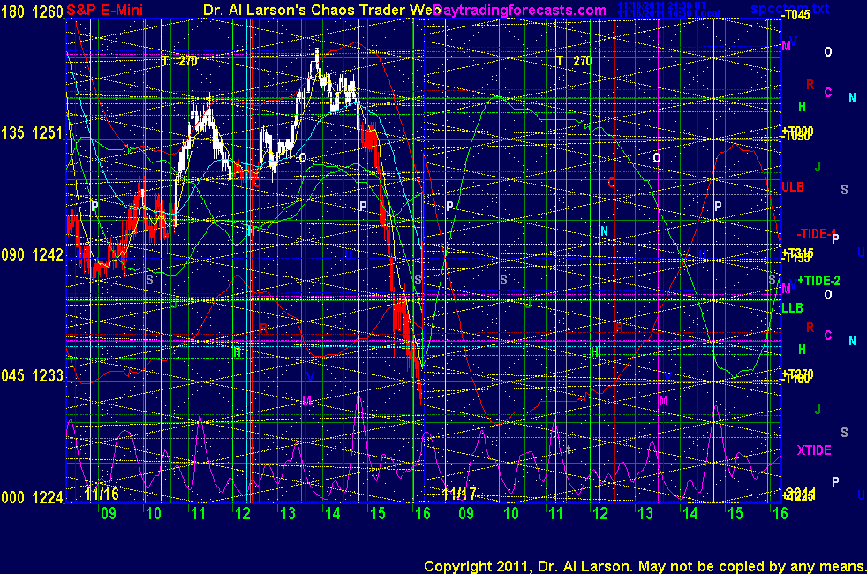Screen dimensions: 867x574
Task: Click the red "ULB" band label
Action: tap(793, 187)
